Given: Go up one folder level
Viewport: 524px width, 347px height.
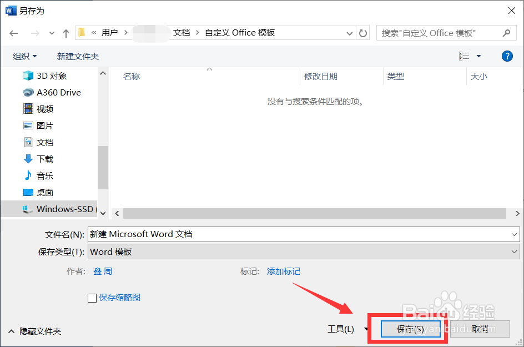Looking at the screenshot, I should [x=66, y=33].
